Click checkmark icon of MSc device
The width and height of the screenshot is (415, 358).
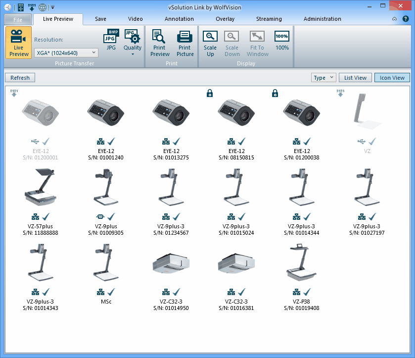tap(111, 292)
